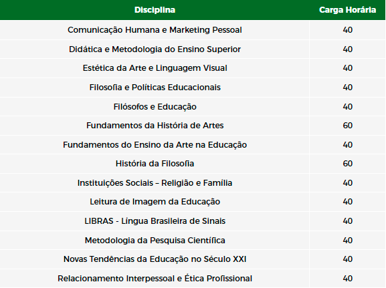
Task: Click the 40 hours value beside Filósofos e Educação
Action: click(x=348, y=107)
